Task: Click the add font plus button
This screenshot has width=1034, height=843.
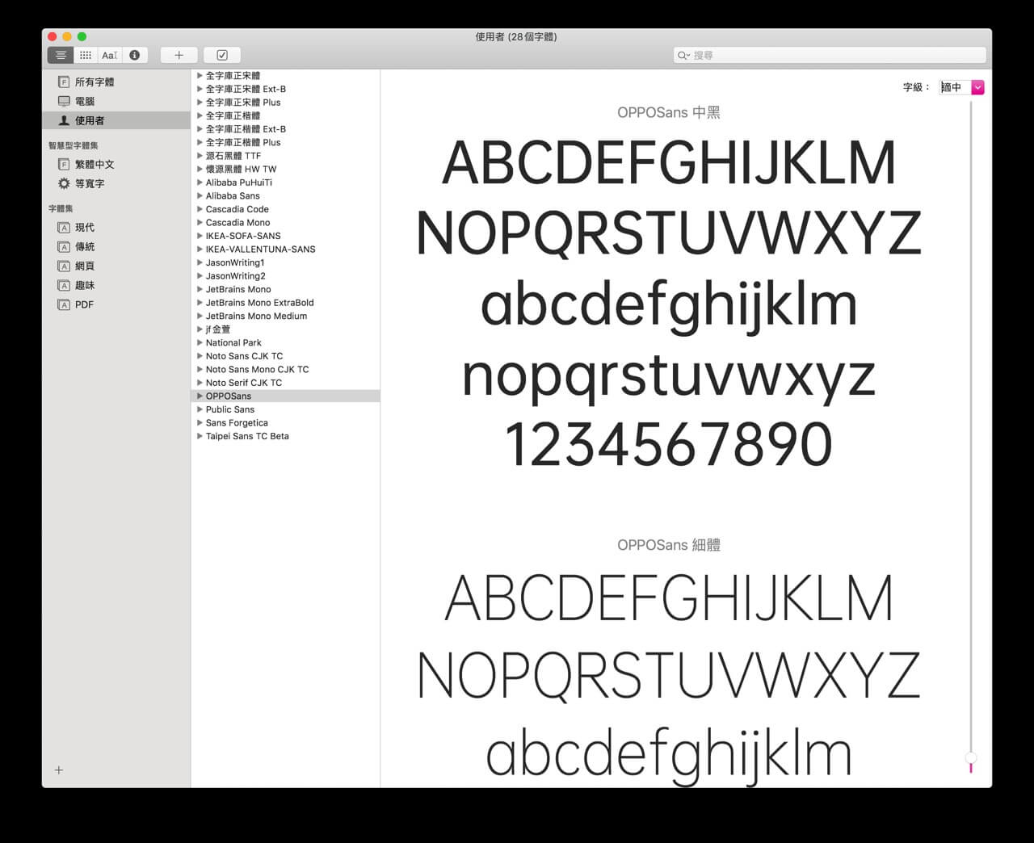Action: [179, 55]
